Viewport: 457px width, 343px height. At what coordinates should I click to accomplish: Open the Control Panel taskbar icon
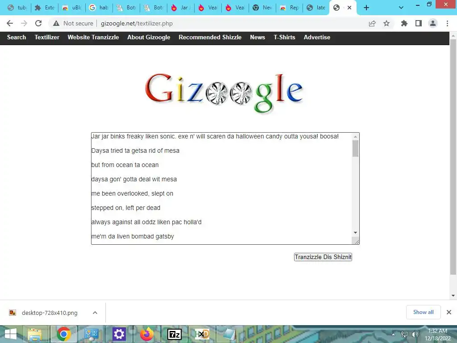[x=91, y=334]
